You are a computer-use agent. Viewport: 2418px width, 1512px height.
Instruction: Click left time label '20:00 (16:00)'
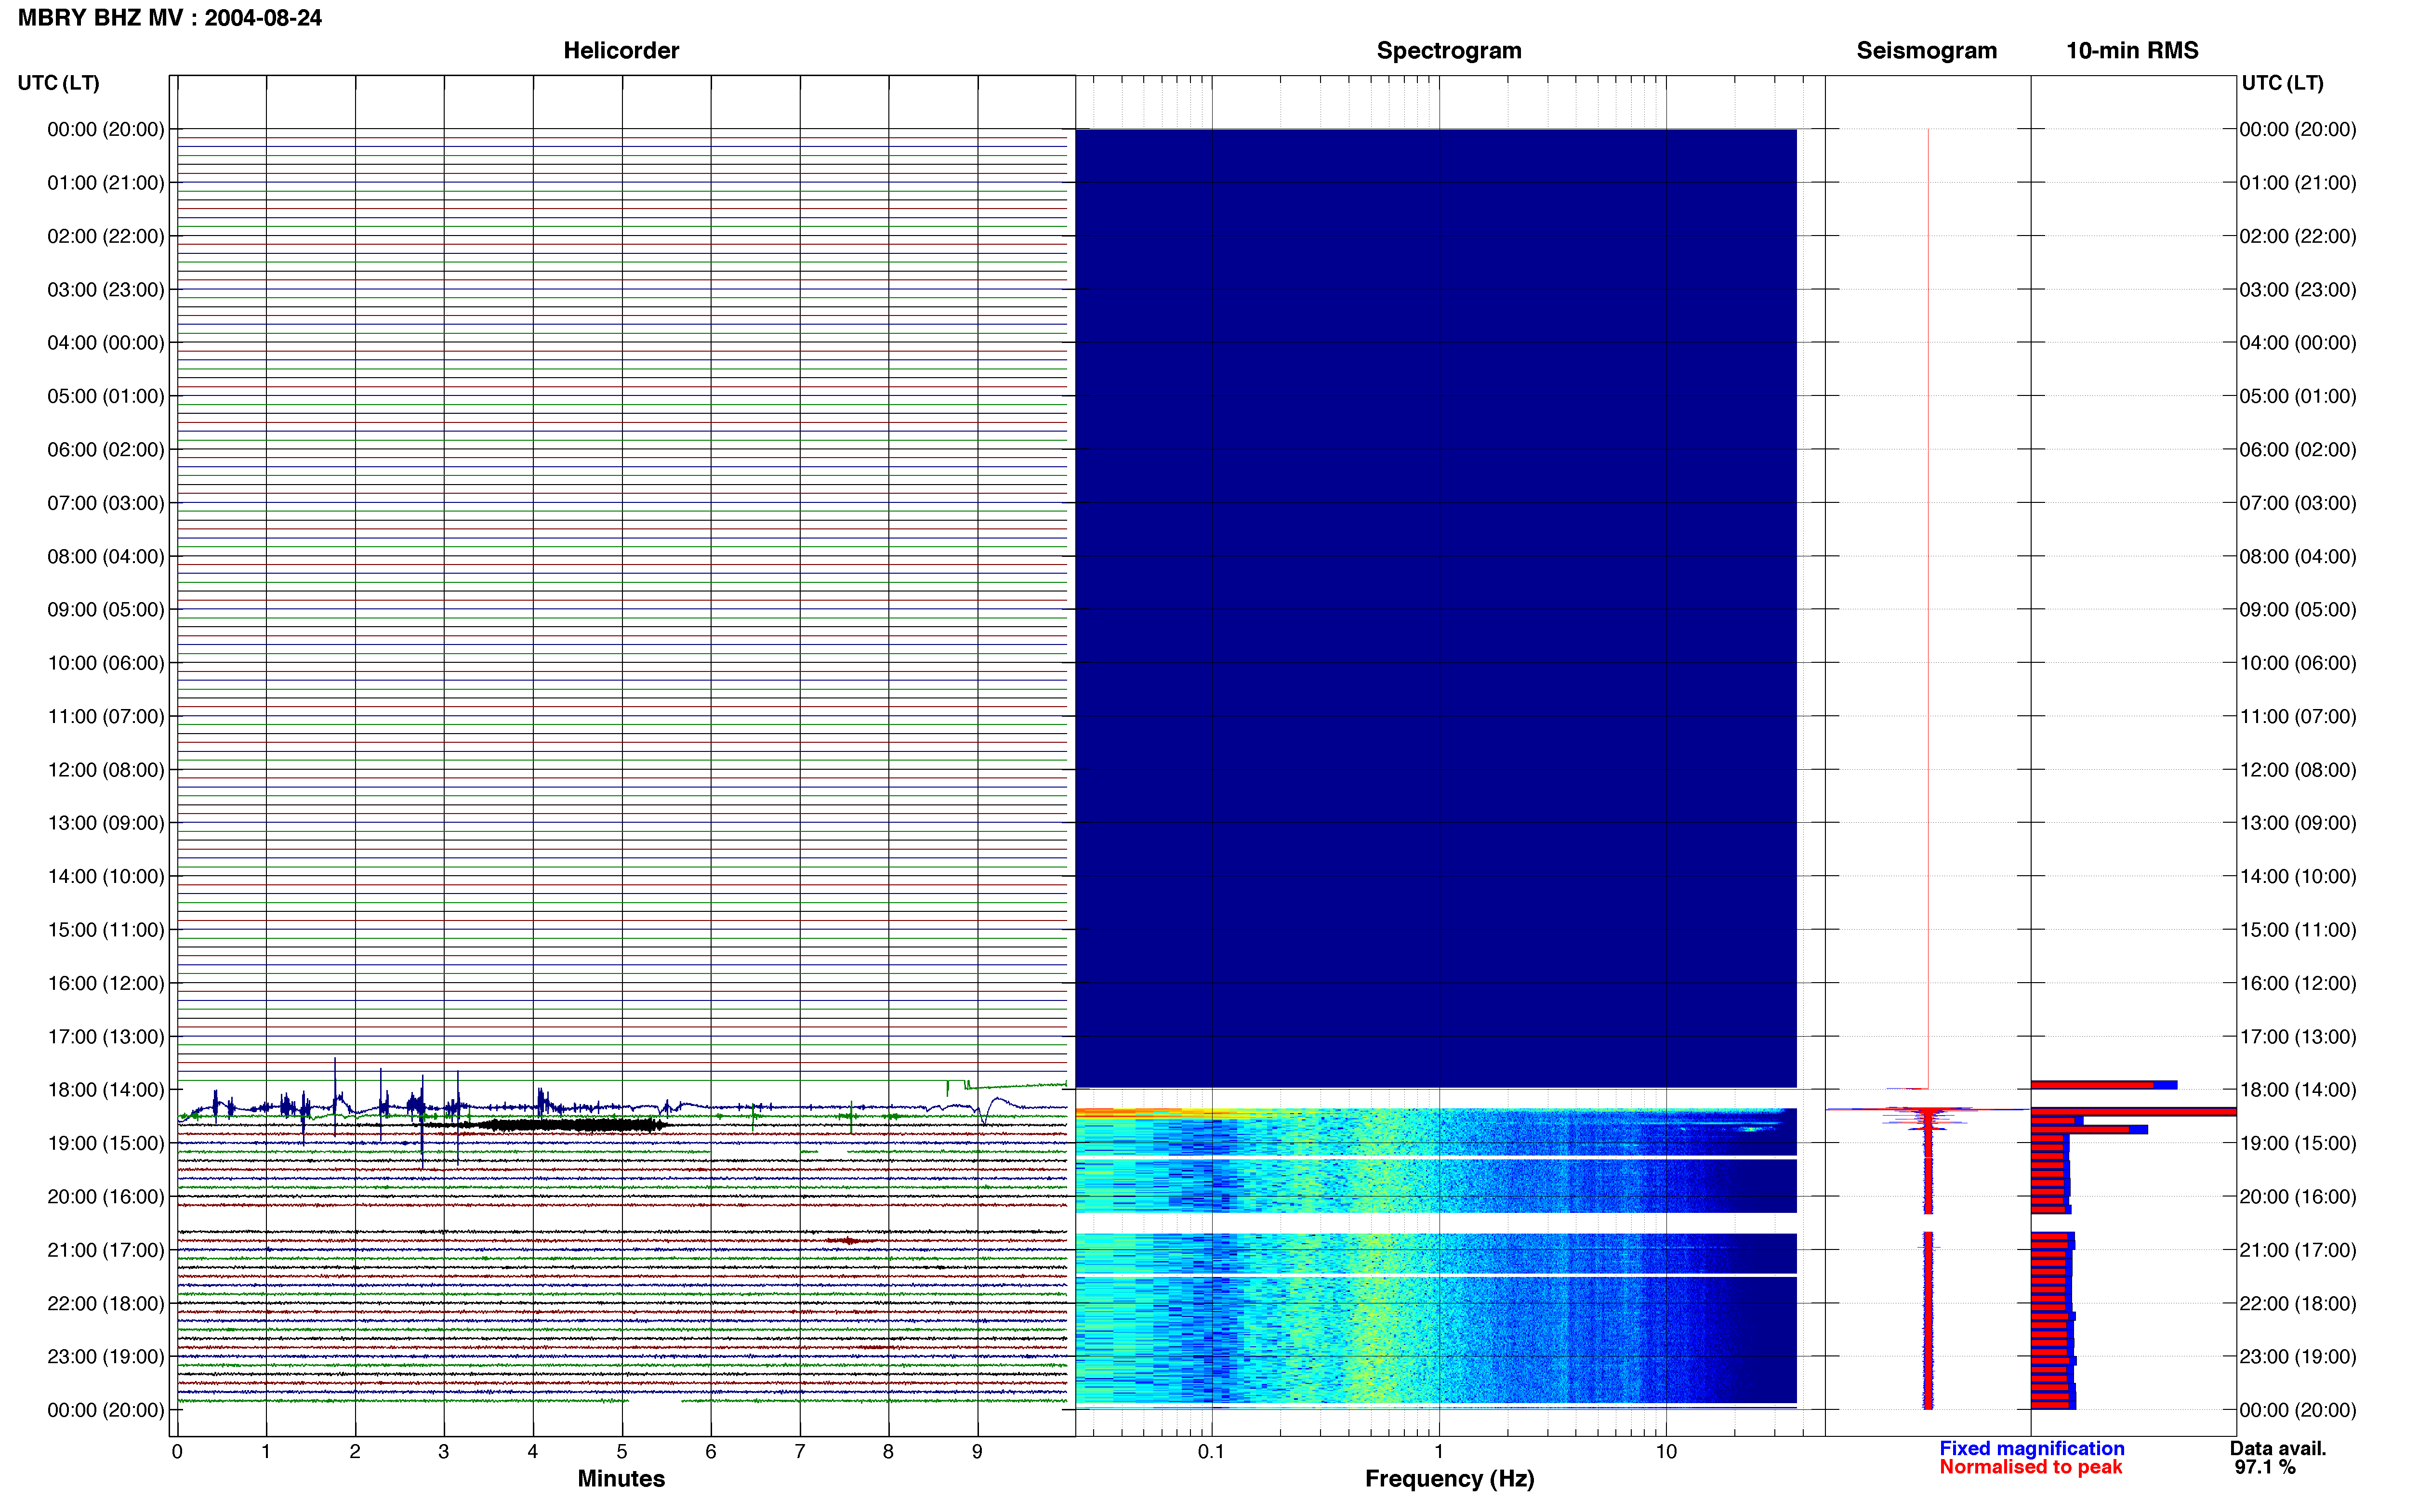(x=106, y=1197)
